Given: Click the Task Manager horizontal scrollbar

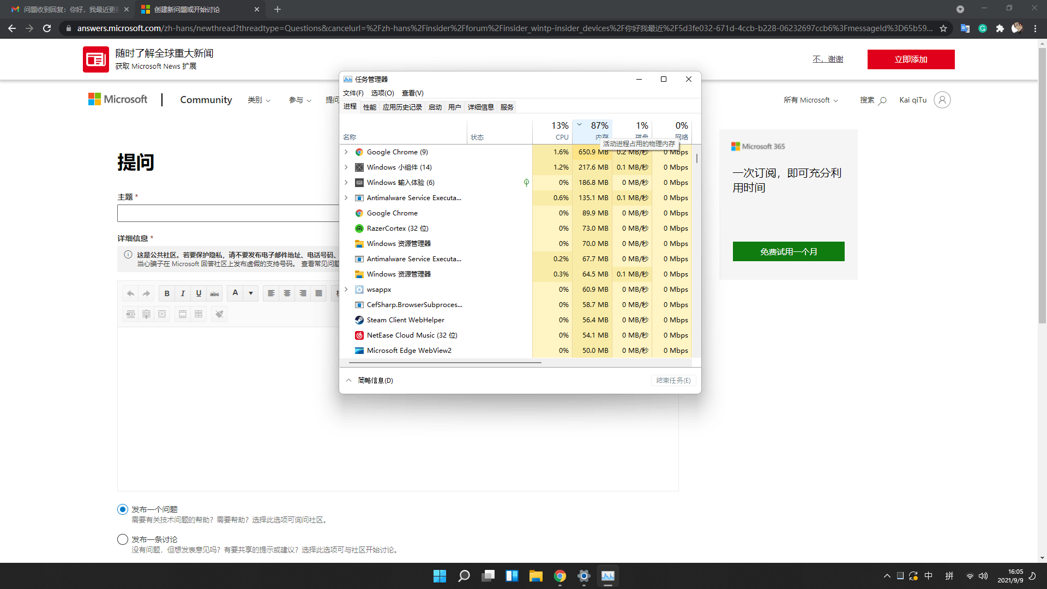Looking at the screenshot, I should coord(444,362).
